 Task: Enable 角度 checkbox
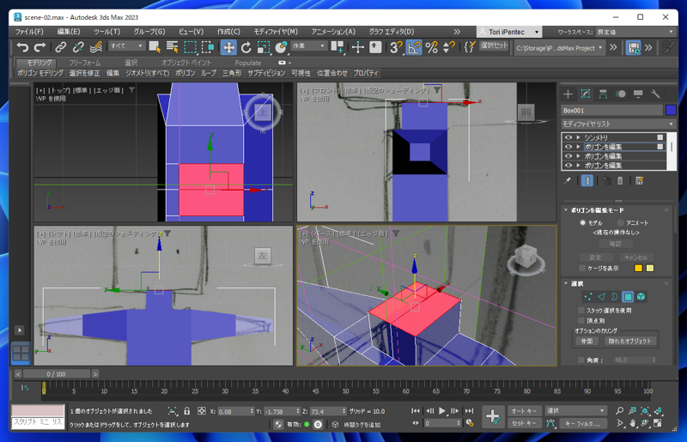[x=582, y=360]
